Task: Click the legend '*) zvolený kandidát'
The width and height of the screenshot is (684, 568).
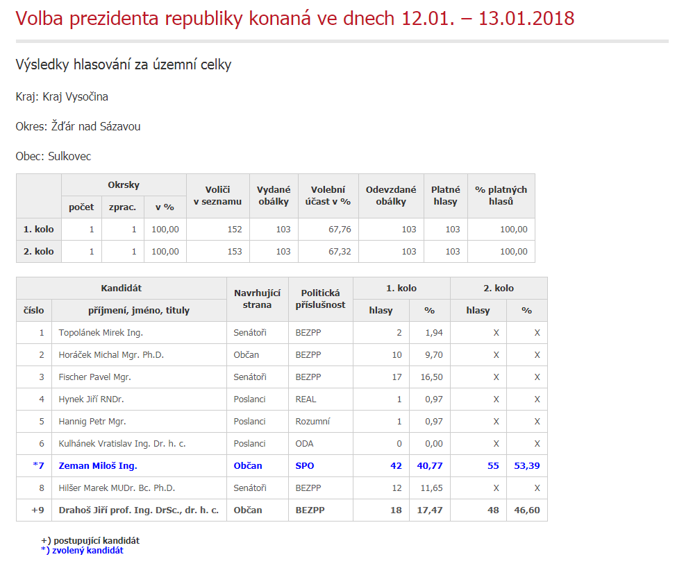Action: [x=82, y=550]
